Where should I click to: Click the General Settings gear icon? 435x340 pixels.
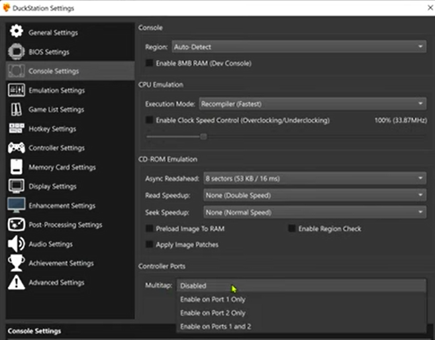coord(17,32)
